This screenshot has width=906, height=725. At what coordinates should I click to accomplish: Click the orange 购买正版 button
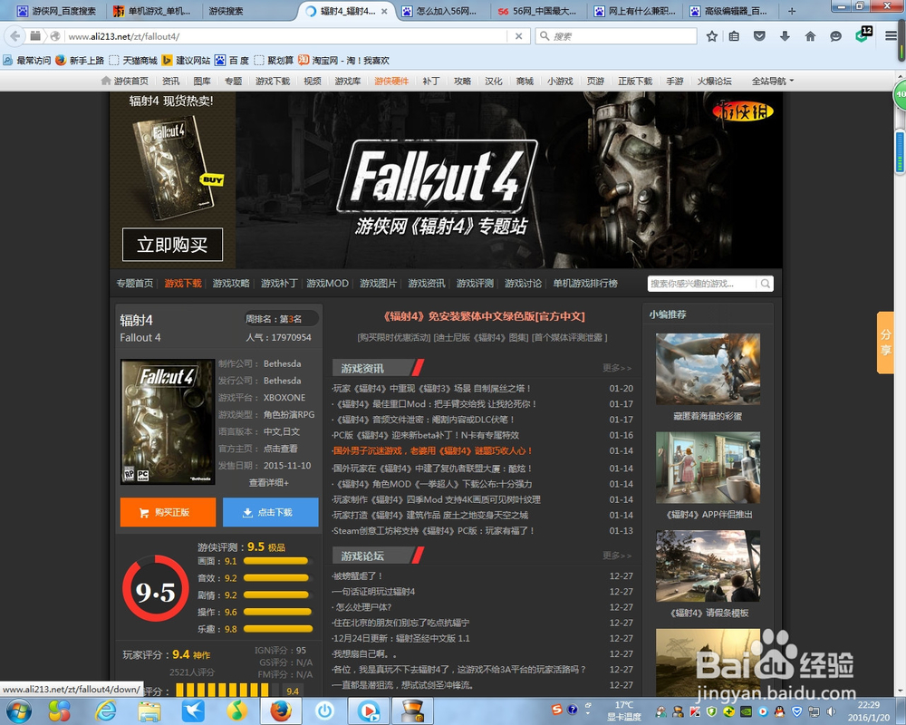(x=168, y=512)
